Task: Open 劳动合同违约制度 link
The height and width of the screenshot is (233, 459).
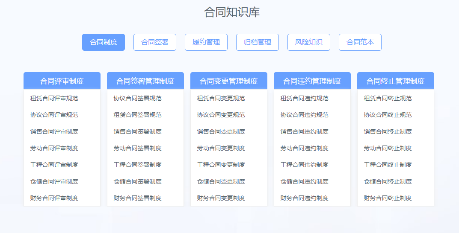Action: 305,148
